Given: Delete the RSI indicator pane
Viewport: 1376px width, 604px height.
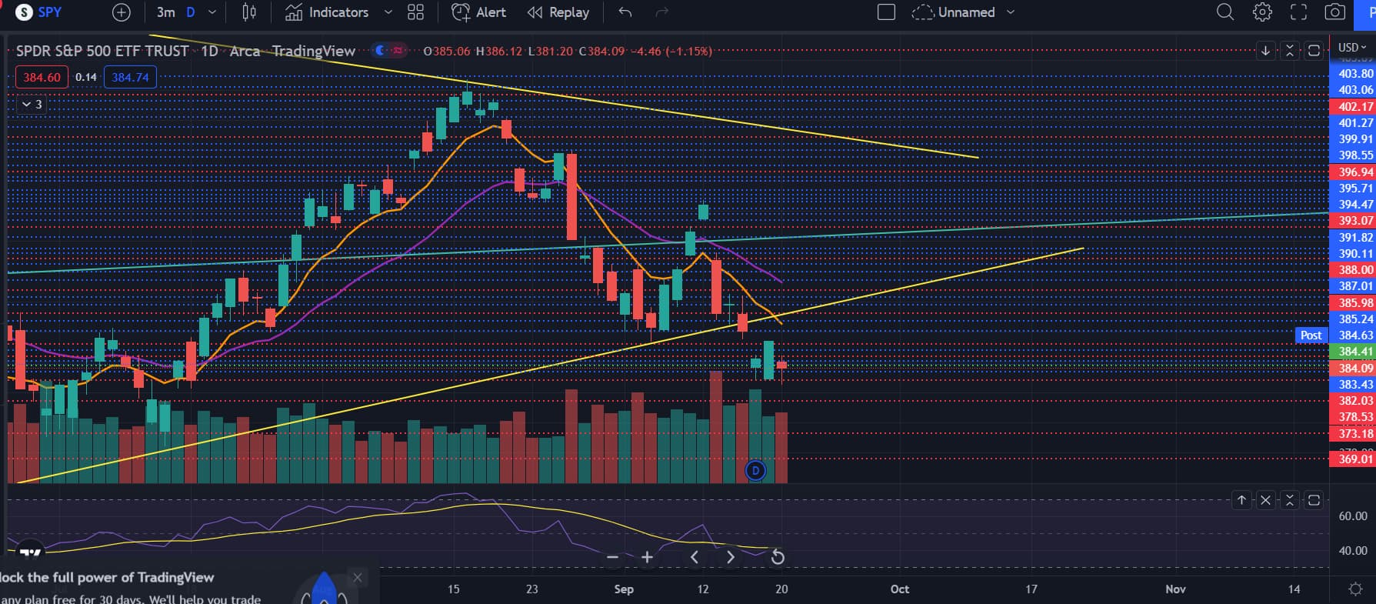Looking at the screenshot, I should 1265,500.
